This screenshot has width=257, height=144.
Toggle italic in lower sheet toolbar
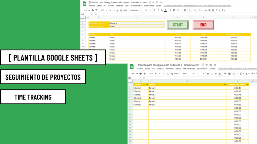[212, 74]
